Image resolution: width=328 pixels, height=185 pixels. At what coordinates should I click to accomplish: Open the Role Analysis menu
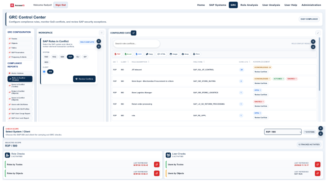249,5
